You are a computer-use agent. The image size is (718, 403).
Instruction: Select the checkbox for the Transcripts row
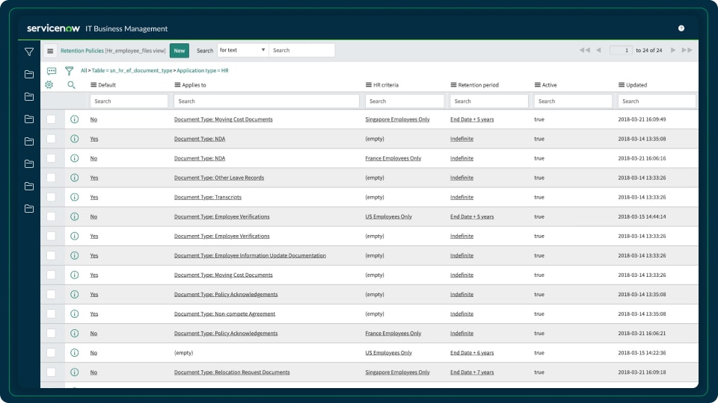[x=51, y=197]
